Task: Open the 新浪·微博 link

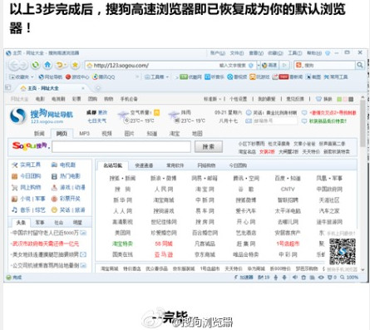Action: [x=164, y=178]
